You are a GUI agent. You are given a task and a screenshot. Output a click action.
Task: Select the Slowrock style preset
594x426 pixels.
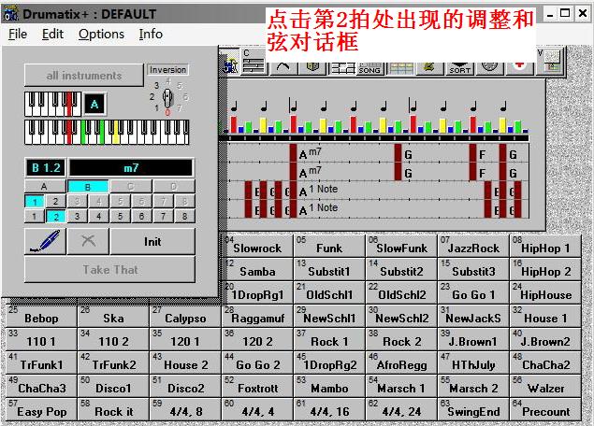tap(256, 248)
